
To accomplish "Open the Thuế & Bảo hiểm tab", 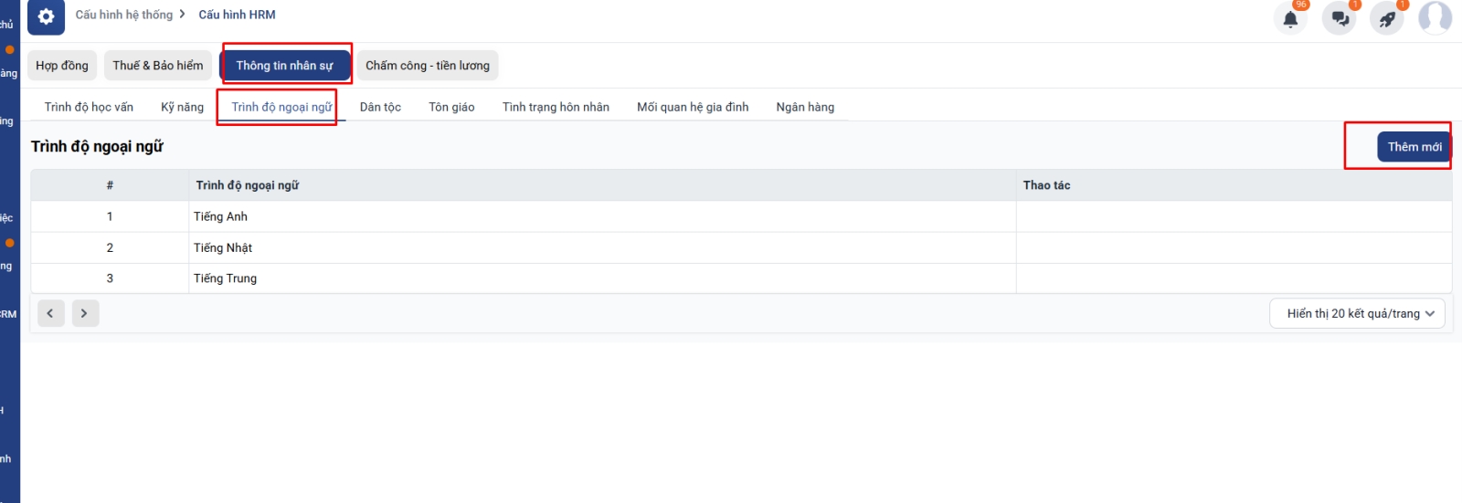I will [x=158, y=66].
